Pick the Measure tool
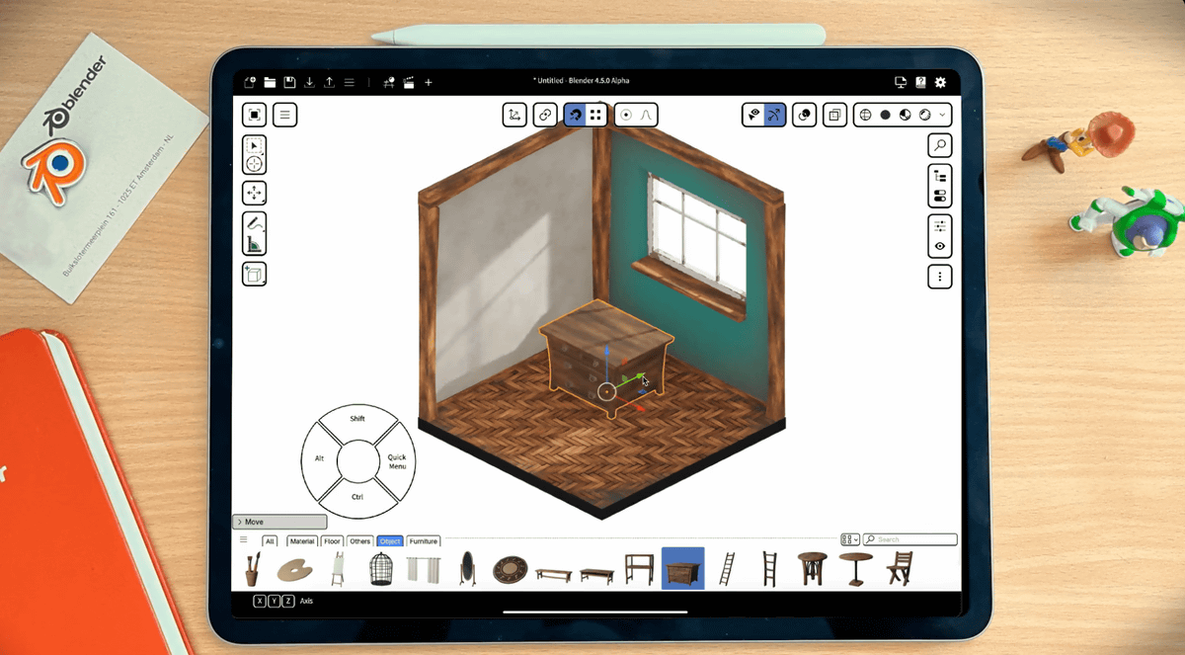 tap(255, 243)
